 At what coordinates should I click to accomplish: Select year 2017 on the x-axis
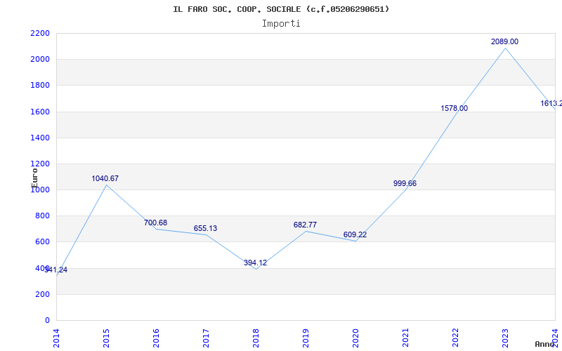[x=206, y=338]
